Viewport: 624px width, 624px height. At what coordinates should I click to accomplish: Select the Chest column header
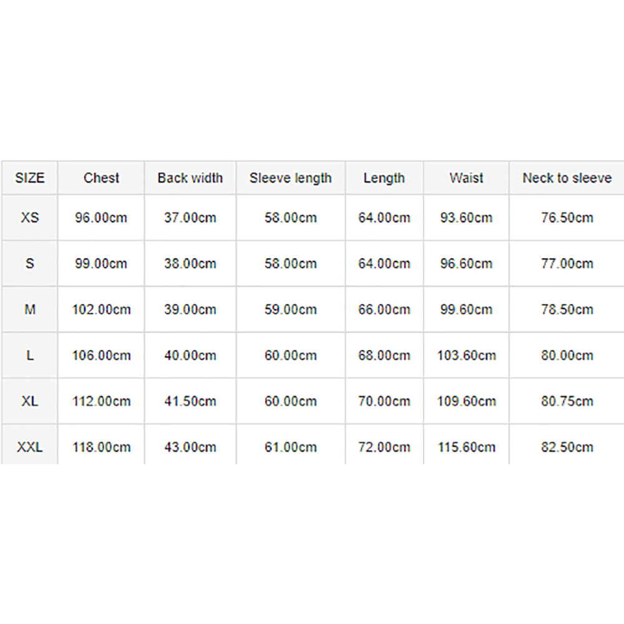point(101,178)
